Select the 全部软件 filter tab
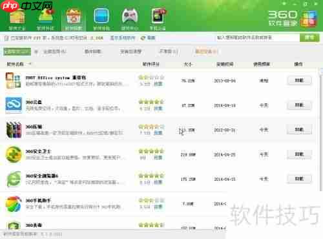Viewport: 323px width, 239px height. click(x=54, y=52)
